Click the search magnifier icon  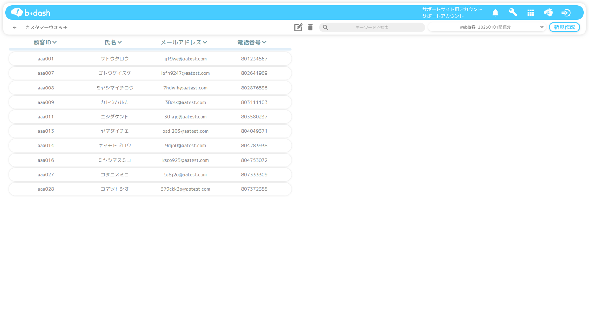point(325,27)
